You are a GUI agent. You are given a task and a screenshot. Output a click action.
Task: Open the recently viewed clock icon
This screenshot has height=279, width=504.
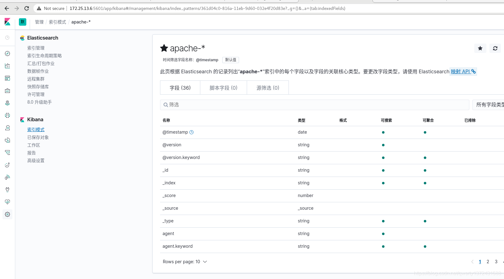[x=7, y=37]
